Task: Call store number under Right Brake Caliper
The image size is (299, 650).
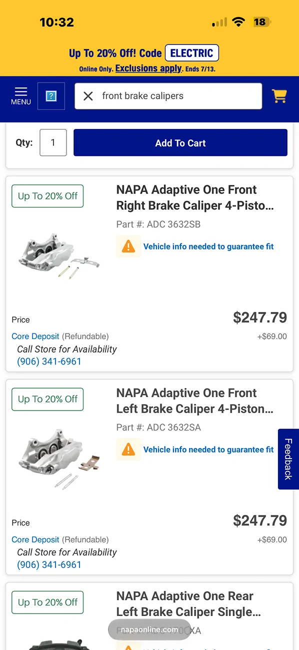Action: (49, 361)
